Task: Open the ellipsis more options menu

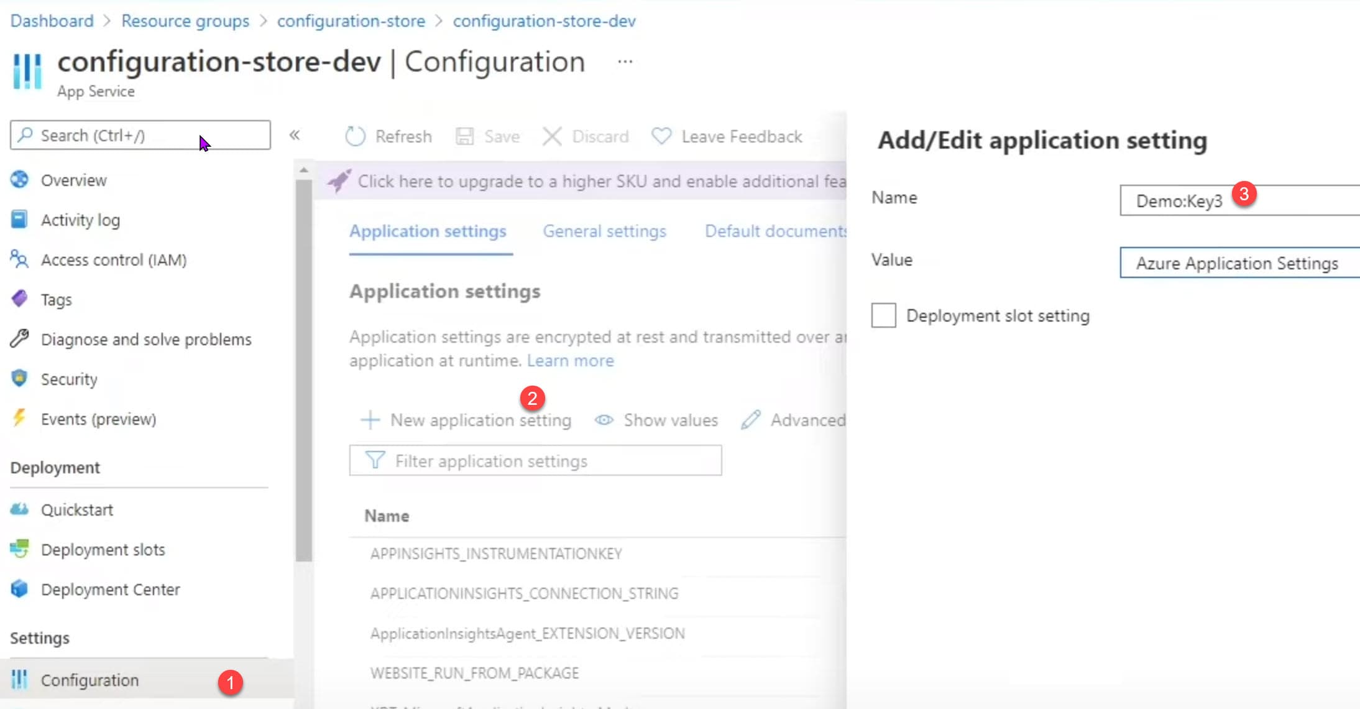Action: (625, 62)
